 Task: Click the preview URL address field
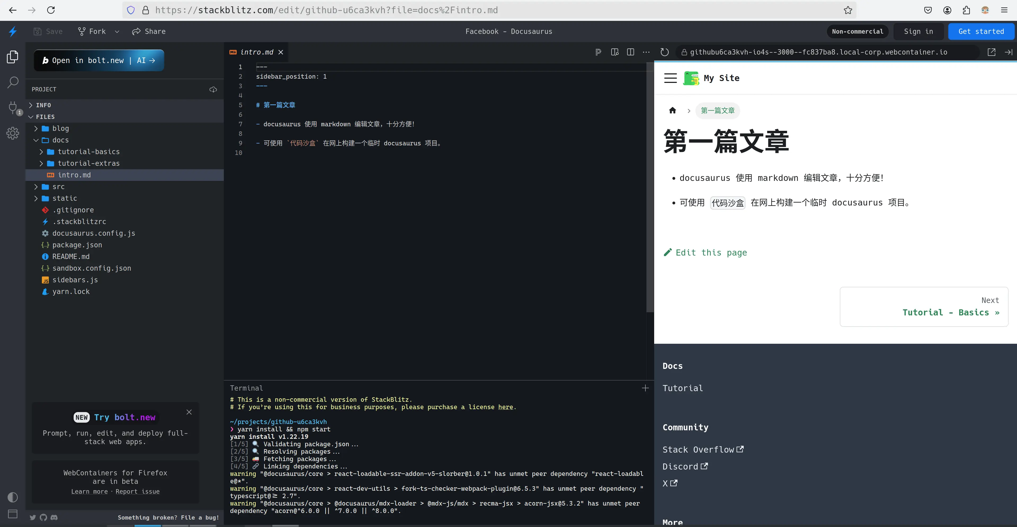click(818, 52)
